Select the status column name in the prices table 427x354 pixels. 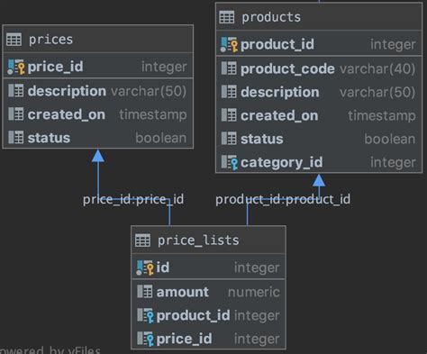pos(49,138)
